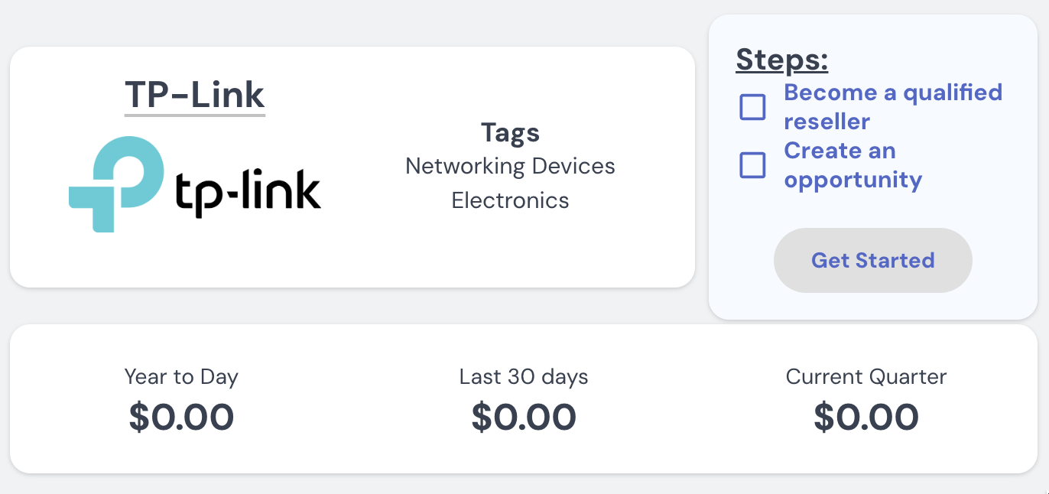This screenshot has width=1049, height=494.
Task: Click the word 'reseller' in the first step
Action: [827, 122]
